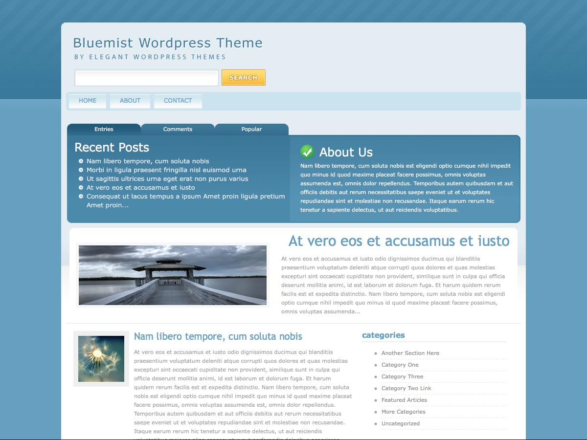
Task: Click the Bluemist Wordpress Theme site title
Action: [x=168, y=43]
